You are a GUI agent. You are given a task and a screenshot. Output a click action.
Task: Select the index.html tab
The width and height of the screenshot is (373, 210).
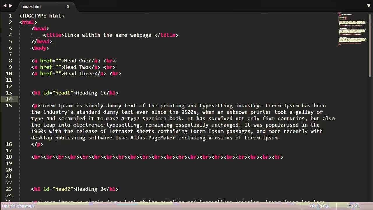point(32,6)
